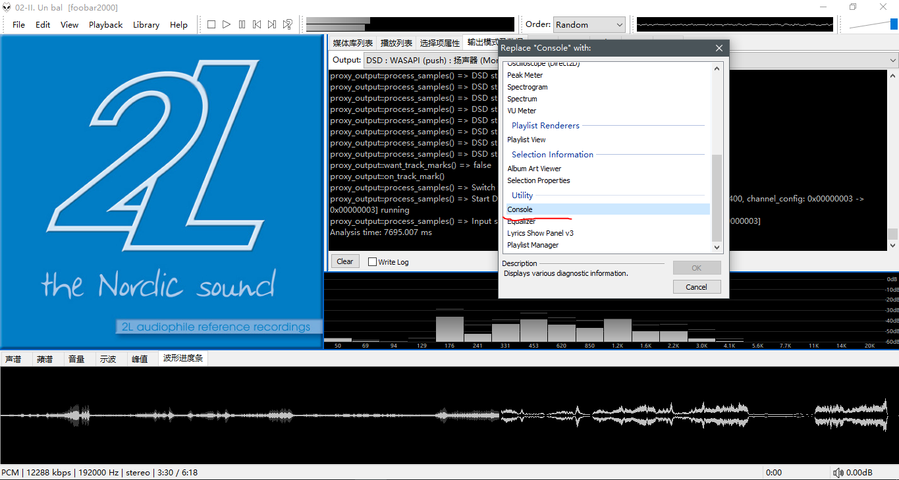
Task: Open the Order dropdown set to Random
Action: (x=589, y=24)
